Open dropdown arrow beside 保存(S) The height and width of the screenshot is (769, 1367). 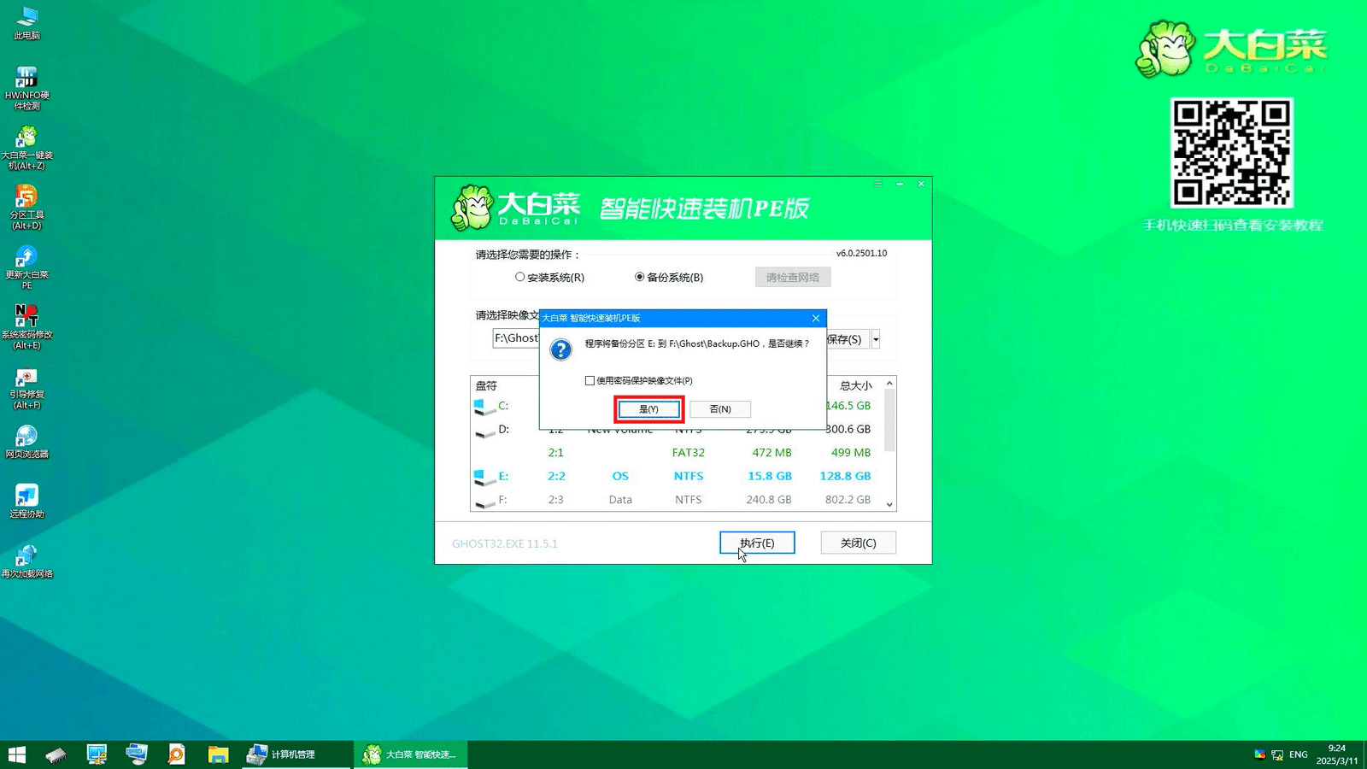tap(876, 339)
